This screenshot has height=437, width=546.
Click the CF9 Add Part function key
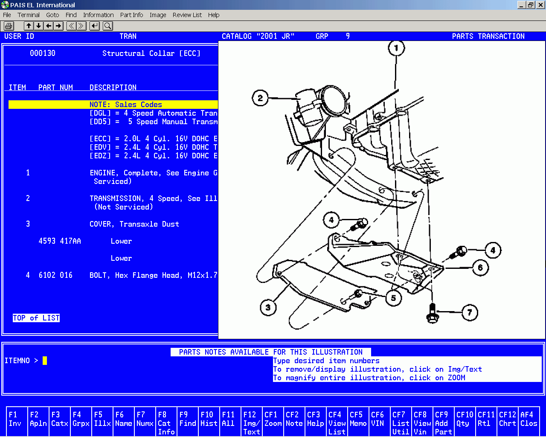pyautogui.click(x=444, y=422)
